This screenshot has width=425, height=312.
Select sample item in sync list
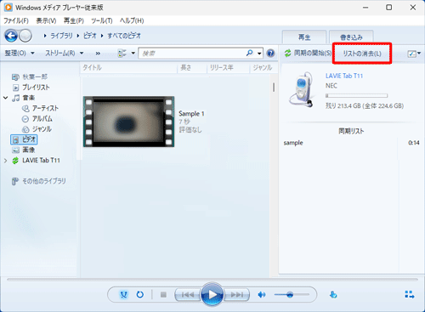(x=351, y=143)
